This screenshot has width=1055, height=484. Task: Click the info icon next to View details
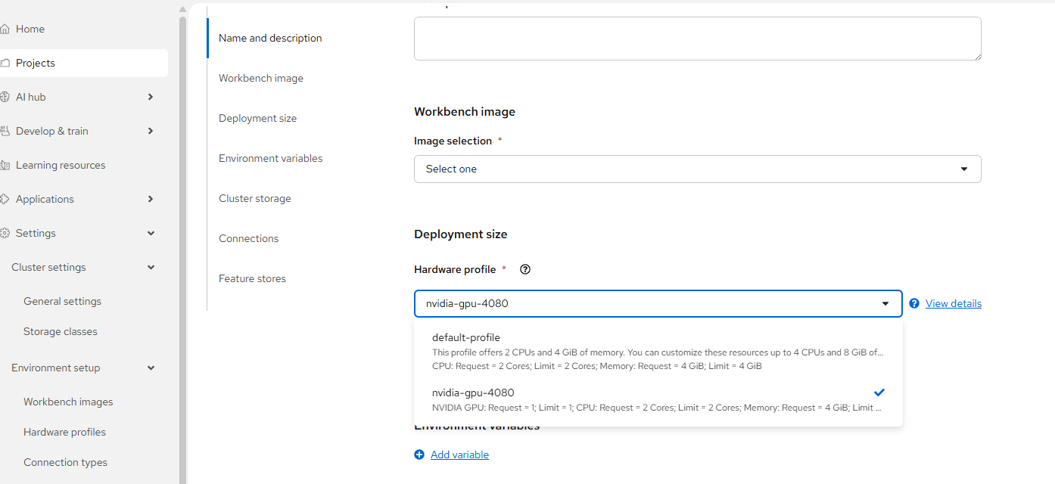point(914,303)
